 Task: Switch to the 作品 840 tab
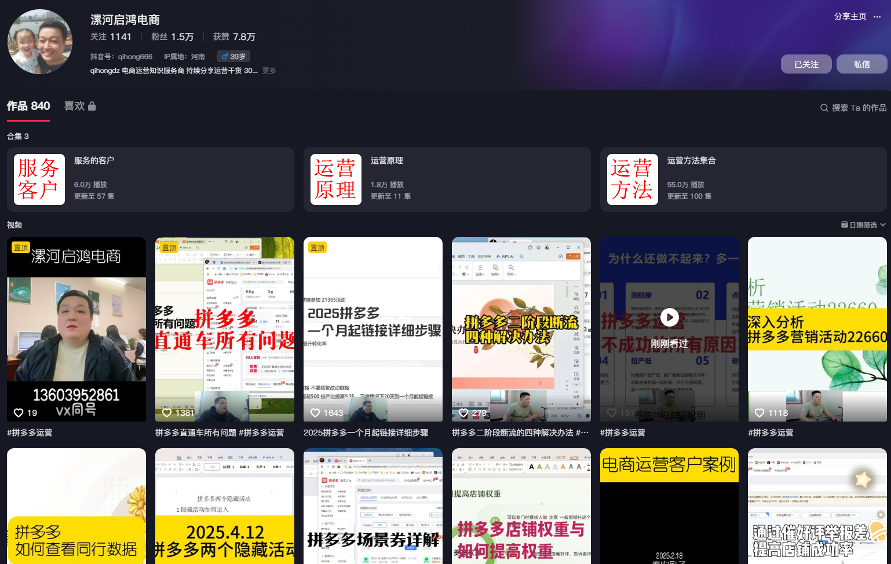28,106
